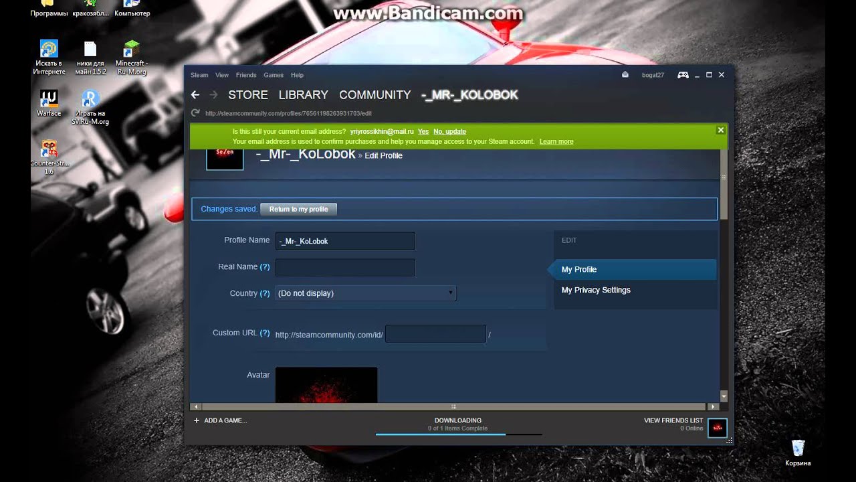The image size is (856, 482).
Task: Go to the LIBRARY tab
Action: pos(304,95)
